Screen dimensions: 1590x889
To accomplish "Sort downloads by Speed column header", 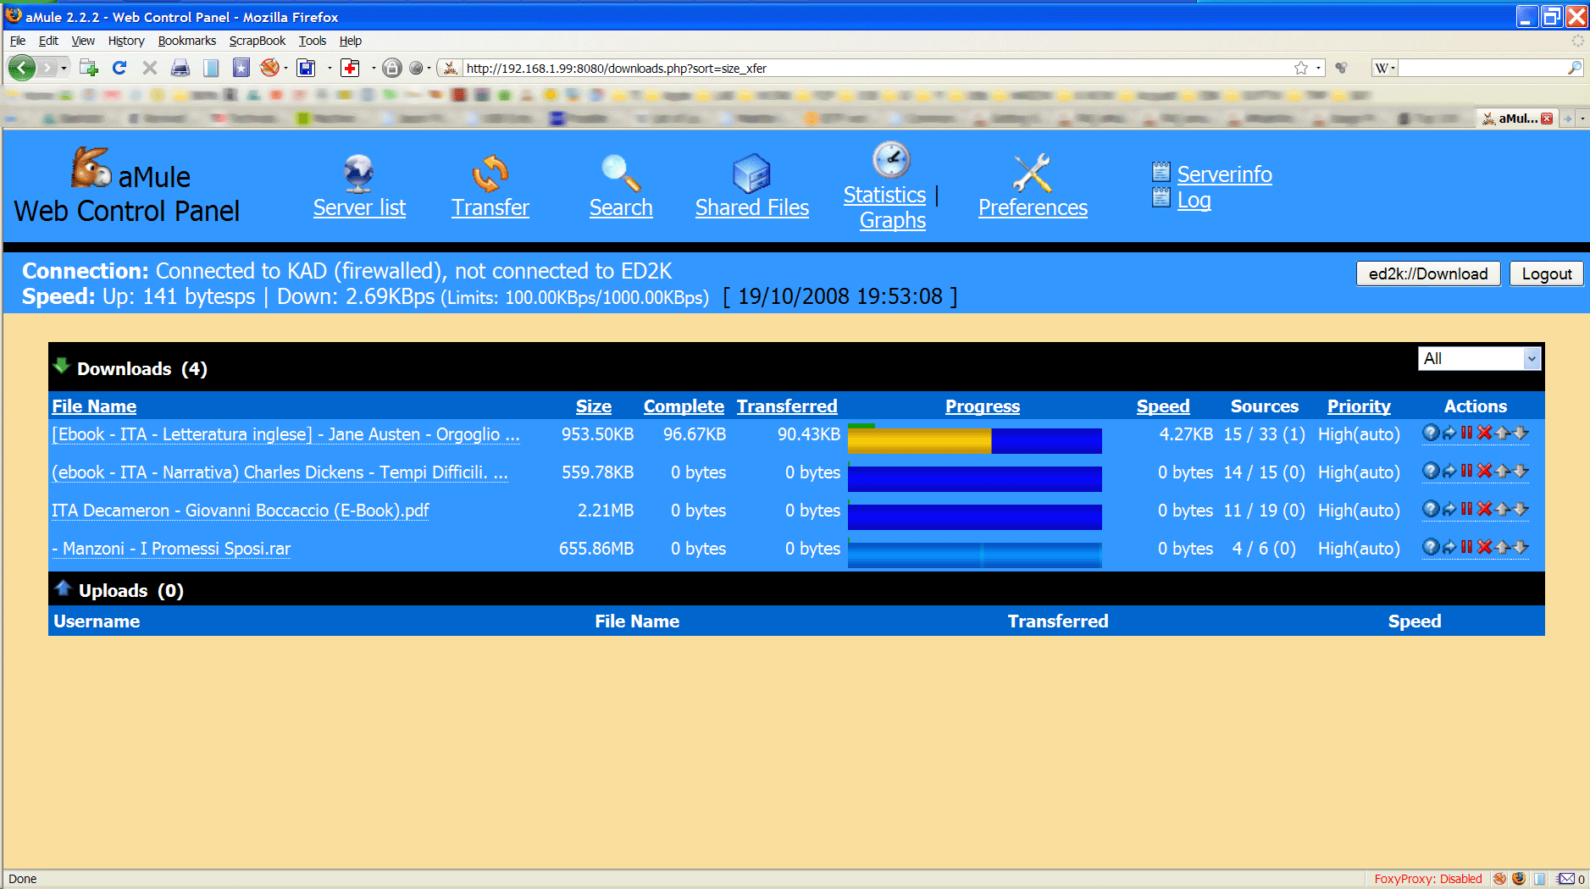I will (1163, 406).
